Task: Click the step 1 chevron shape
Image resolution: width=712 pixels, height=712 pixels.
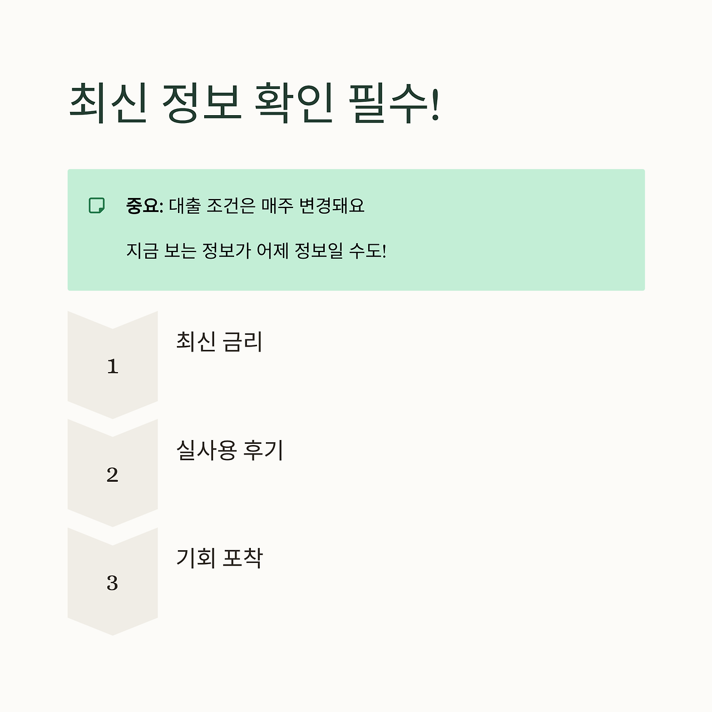Action: tap(112, 365)
